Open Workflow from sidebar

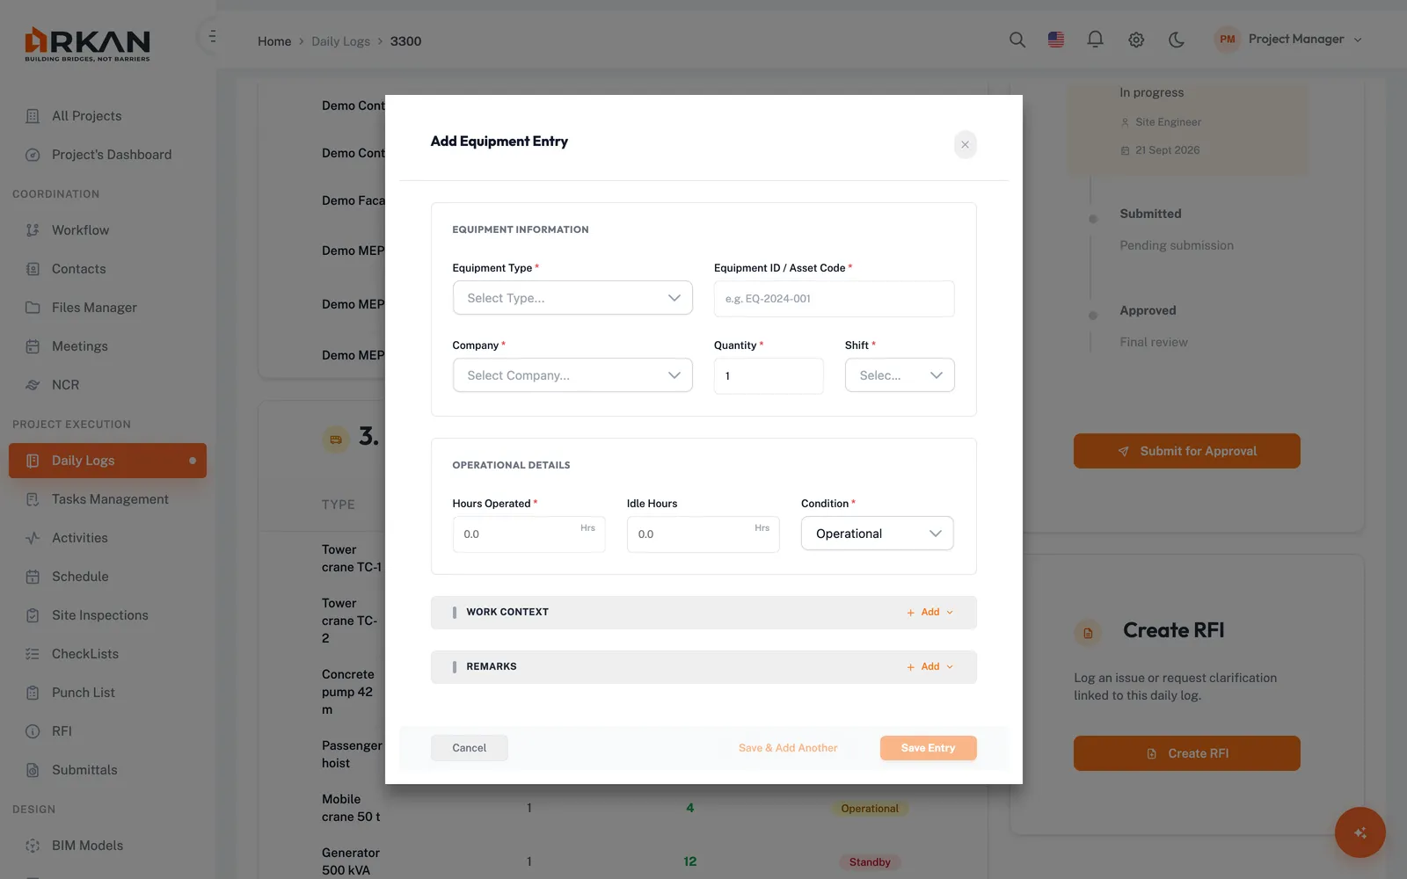pos(107,230)
